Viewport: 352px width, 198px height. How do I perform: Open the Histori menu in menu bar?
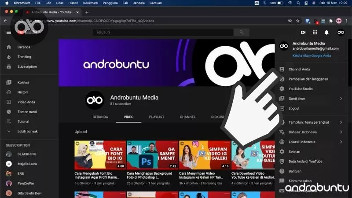click(73, 3)
